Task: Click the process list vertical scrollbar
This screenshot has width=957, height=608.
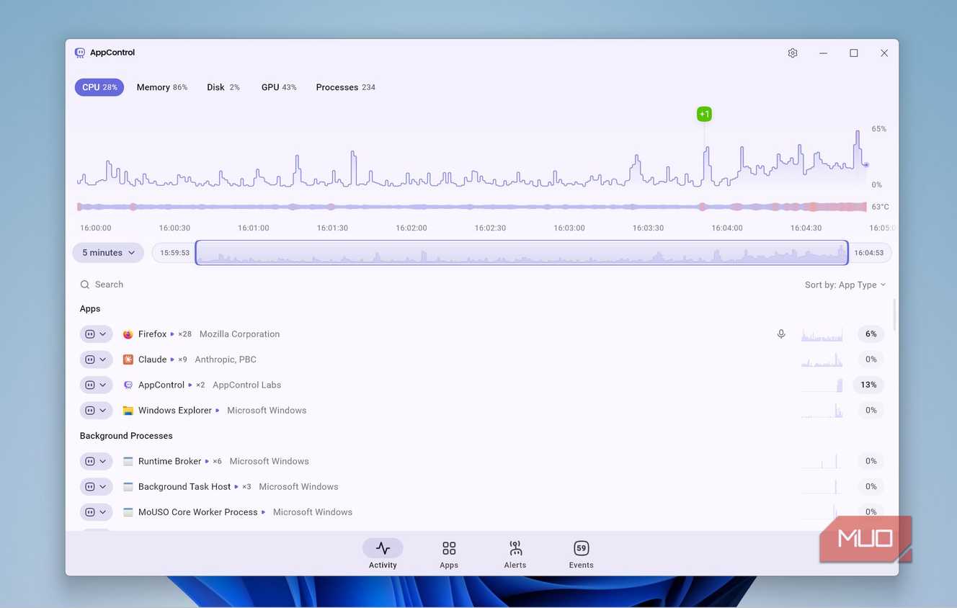Action: [x=894, y=314]
